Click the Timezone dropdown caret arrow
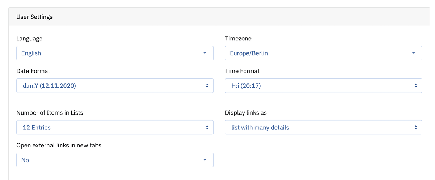The image size is (435, 180). [x=413, y=53]
